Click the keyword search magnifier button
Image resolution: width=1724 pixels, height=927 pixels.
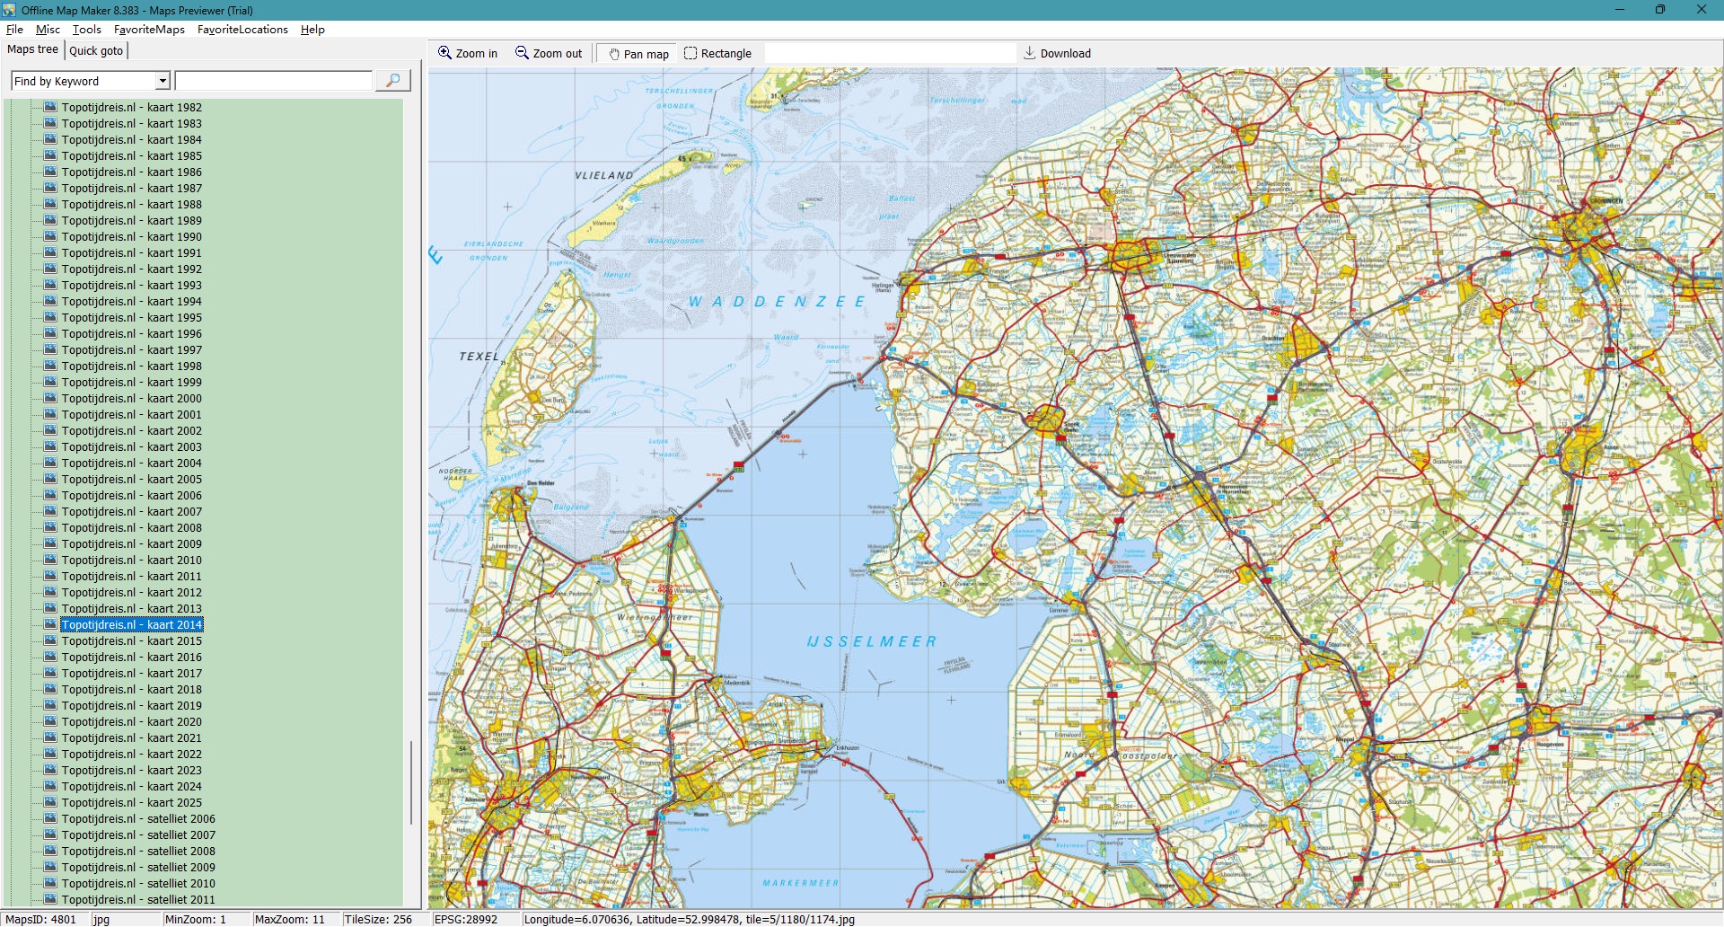tap(392, 81)
